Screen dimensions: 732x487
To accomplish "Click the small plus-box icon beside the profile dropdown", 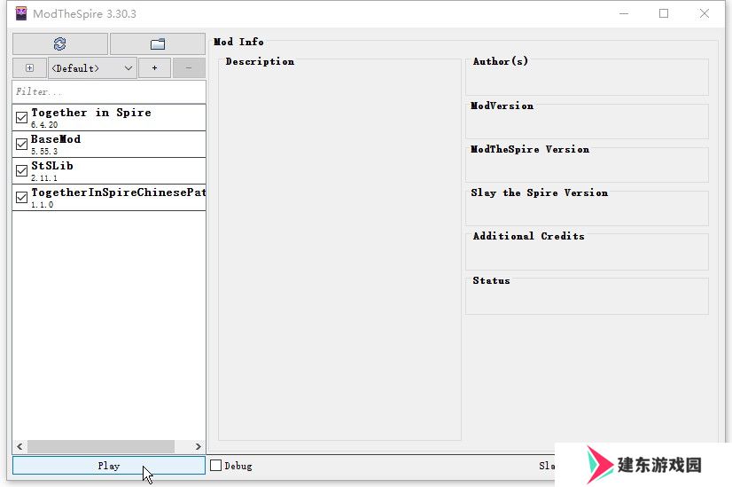I will coord(29,68).
